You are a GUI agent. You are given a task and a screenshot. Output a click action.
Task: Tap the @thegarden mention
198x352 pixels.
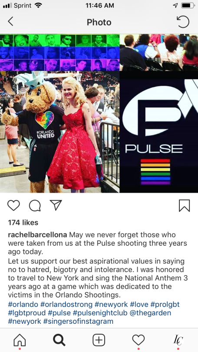click(150, 313)
